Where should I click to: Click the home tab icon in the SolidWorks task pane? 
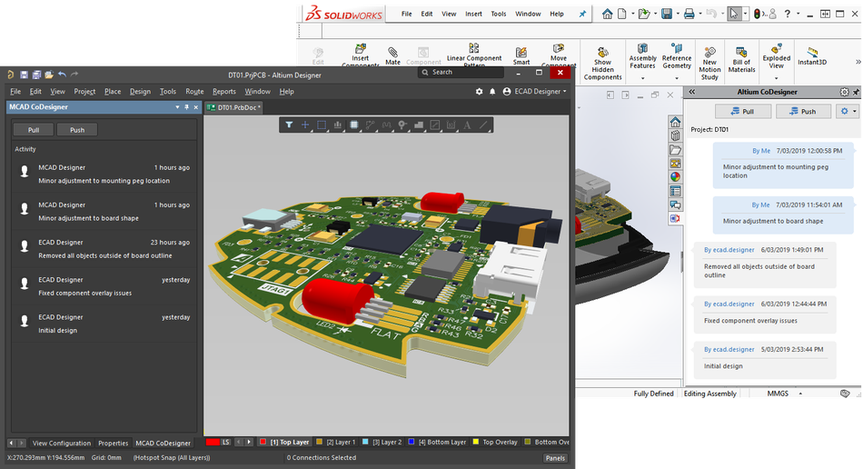[675, 122]
